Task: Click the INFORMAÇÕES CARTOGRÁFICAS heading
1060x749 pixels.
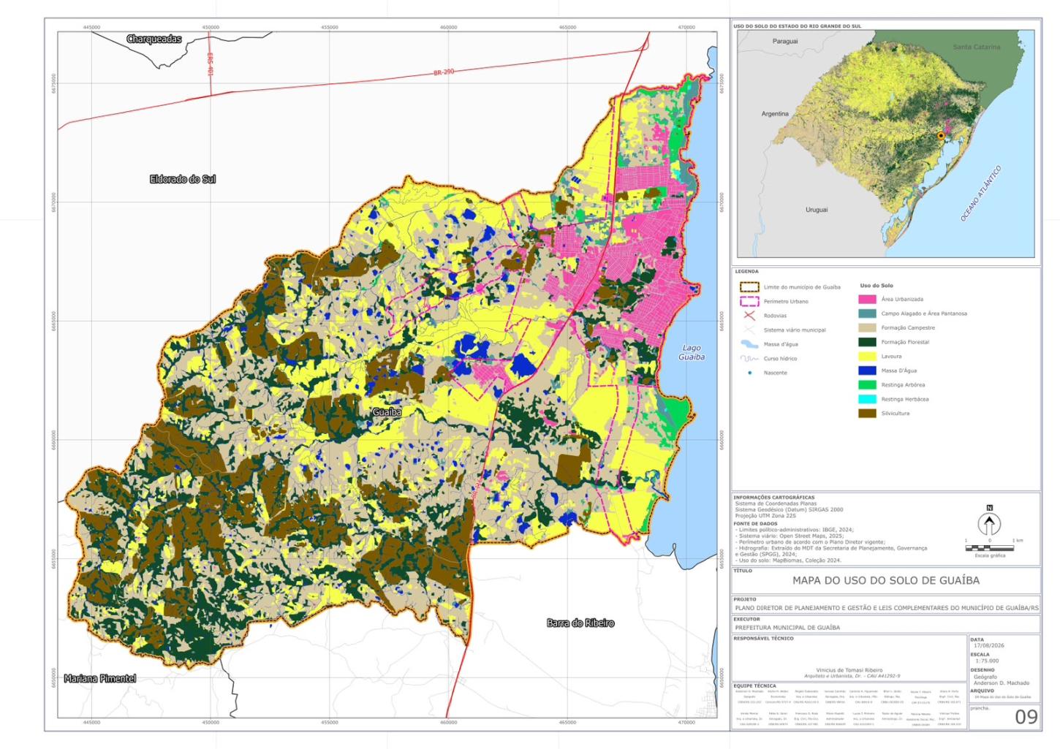Action: [x=773, y=498]
